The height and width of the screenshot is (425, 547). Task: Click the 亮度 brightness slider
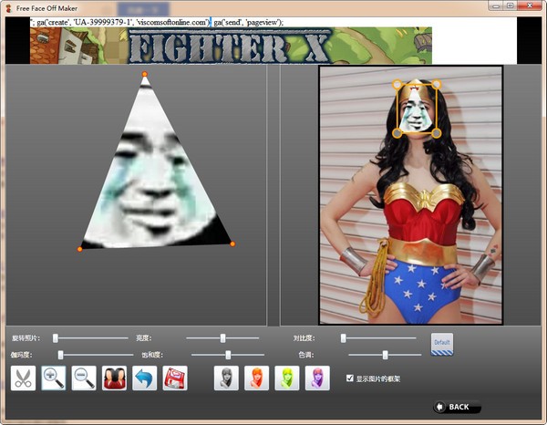[x=223, y=338]
